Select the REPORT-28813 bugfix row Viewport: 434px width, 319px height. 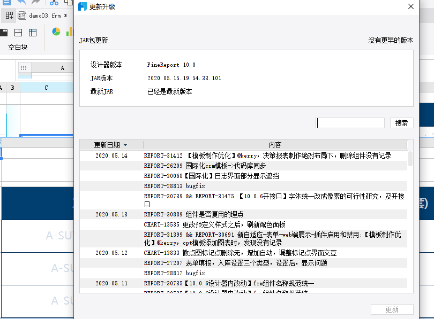point(244,186)
